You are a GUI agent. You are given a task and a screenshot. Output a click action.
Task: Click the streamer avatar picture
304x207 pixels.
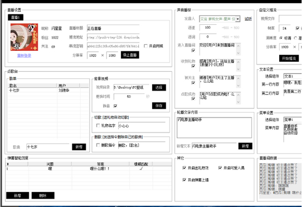(x=24, y=37)
